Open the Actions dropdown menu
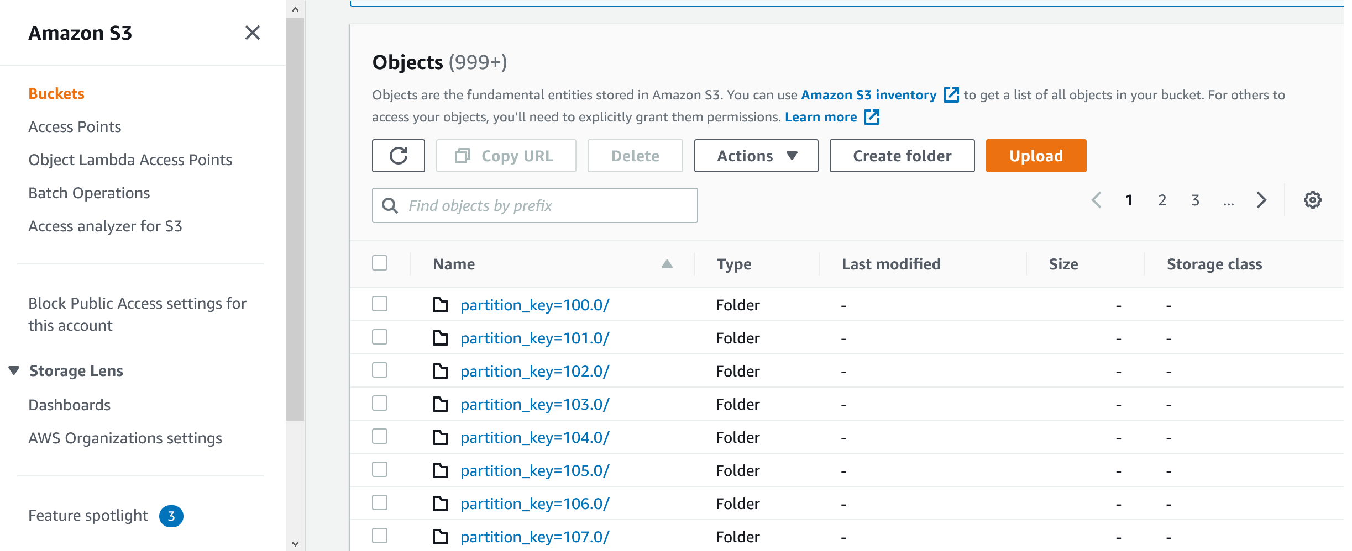The image size is (1352, 551). (x=756, y=156)
